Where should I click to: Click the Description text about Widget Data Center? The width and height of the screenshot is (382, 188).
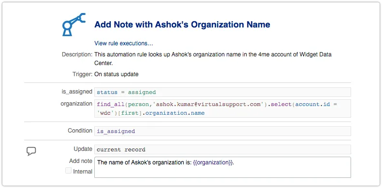[x=213, y=59]
